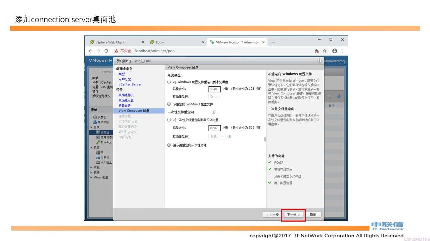This screenshot has height=241, width=430.
Task: Click the red not-secure warning icon
Action: [x=116, y=51]
